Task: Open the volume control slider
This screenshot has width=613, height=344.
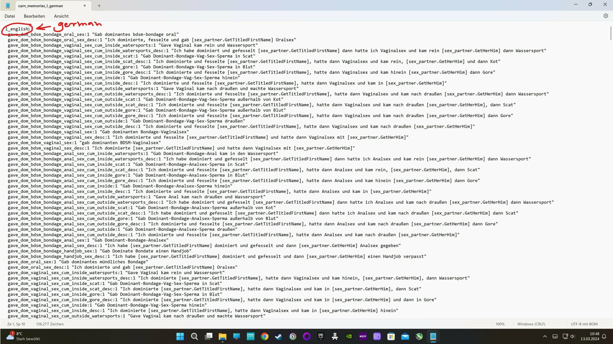Action: [573, 336]
